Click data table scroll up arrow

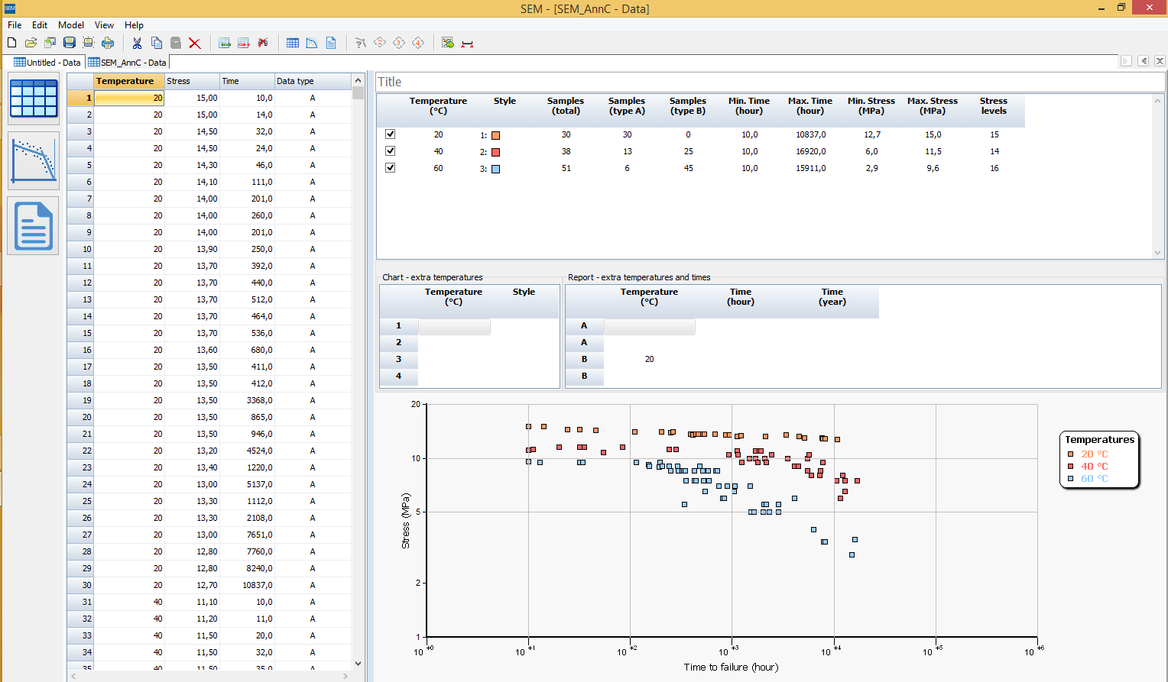click(358, 80)
